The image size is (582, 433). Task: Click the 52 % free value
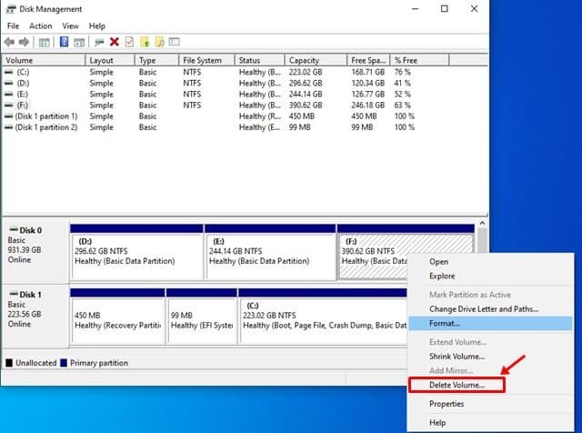pos(402,95)
